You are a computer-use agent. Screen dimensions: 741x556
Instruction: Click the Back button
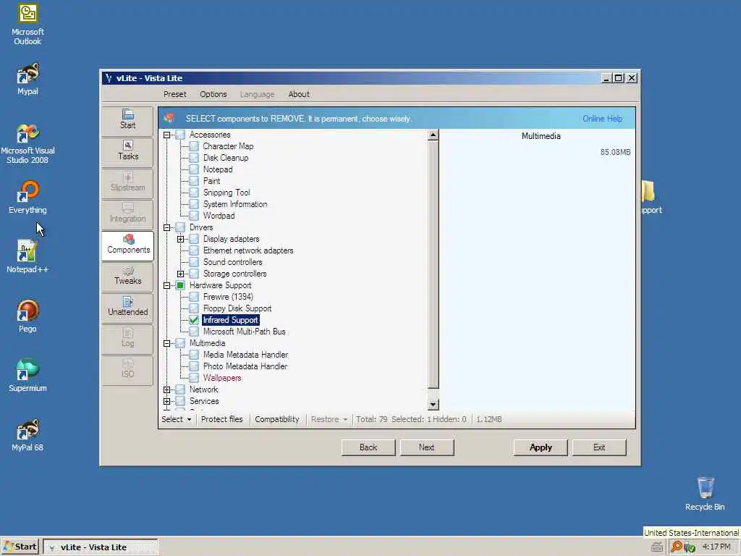tap(368, 447)
